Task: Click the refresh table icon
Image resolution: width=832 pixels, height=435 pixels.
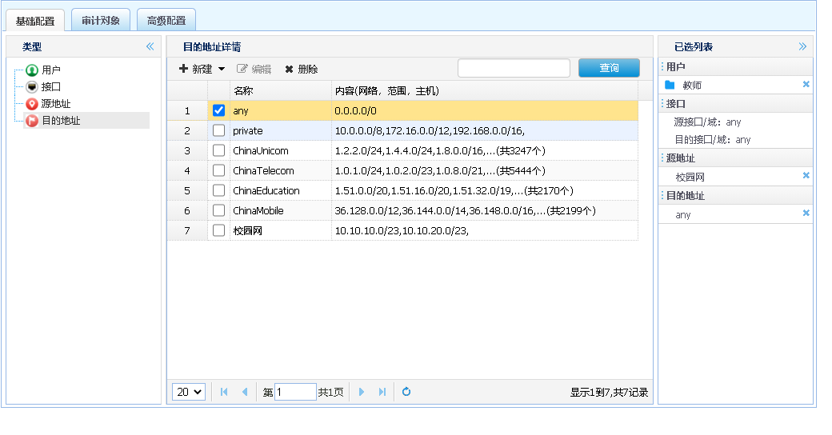Action: [x=406, y=392]
